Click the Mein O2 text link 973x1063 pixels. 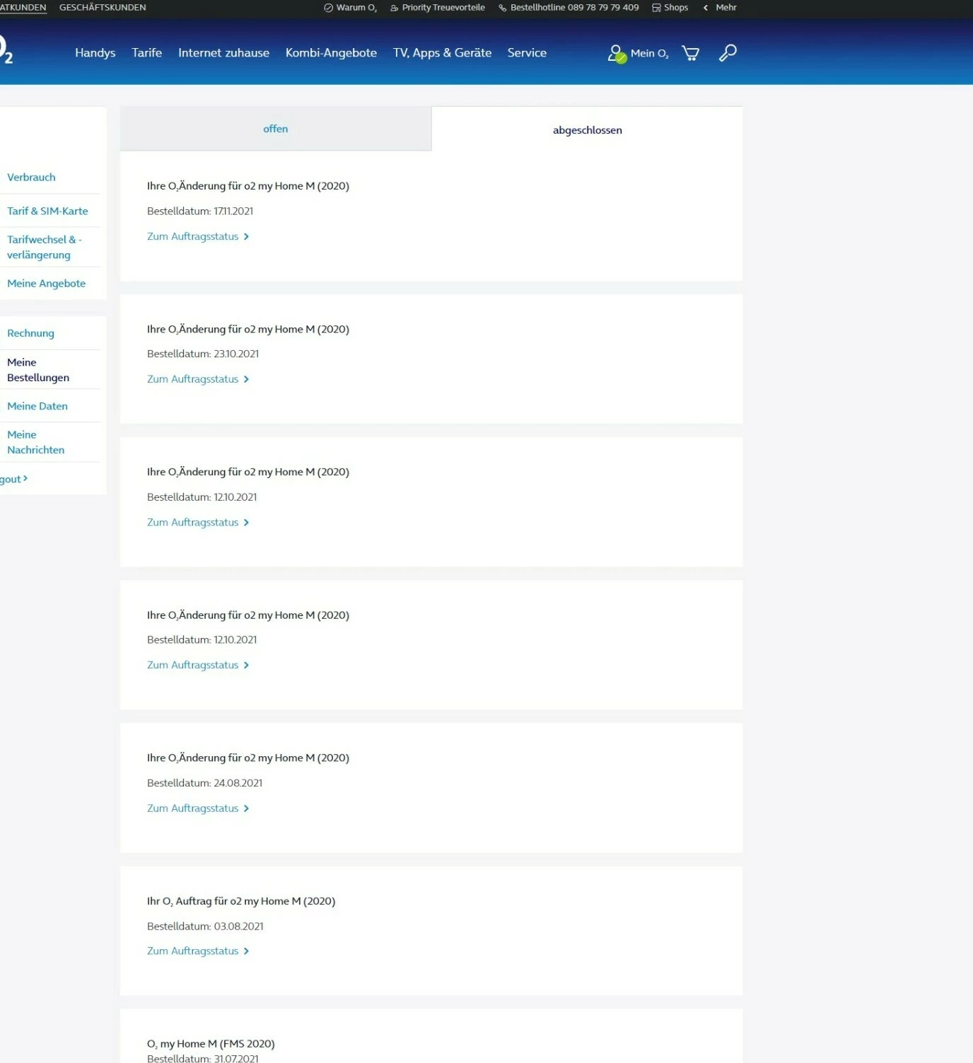click(649, 54)
